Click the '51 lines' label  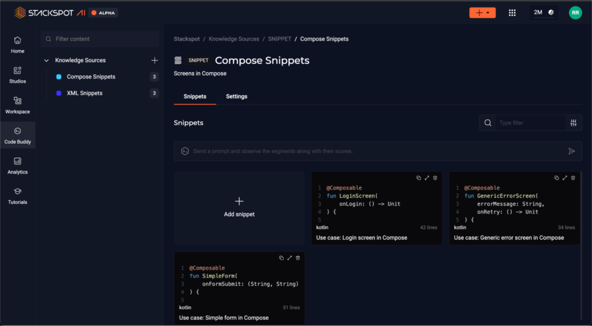(x=291, y=308)
